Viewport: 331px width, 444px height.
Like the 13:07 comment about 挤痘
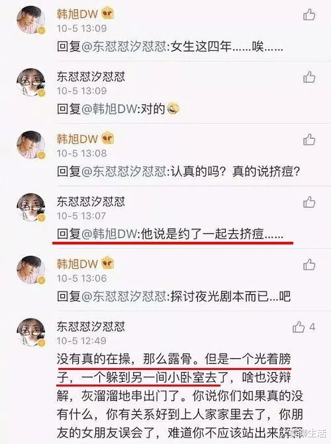[309, 202]
